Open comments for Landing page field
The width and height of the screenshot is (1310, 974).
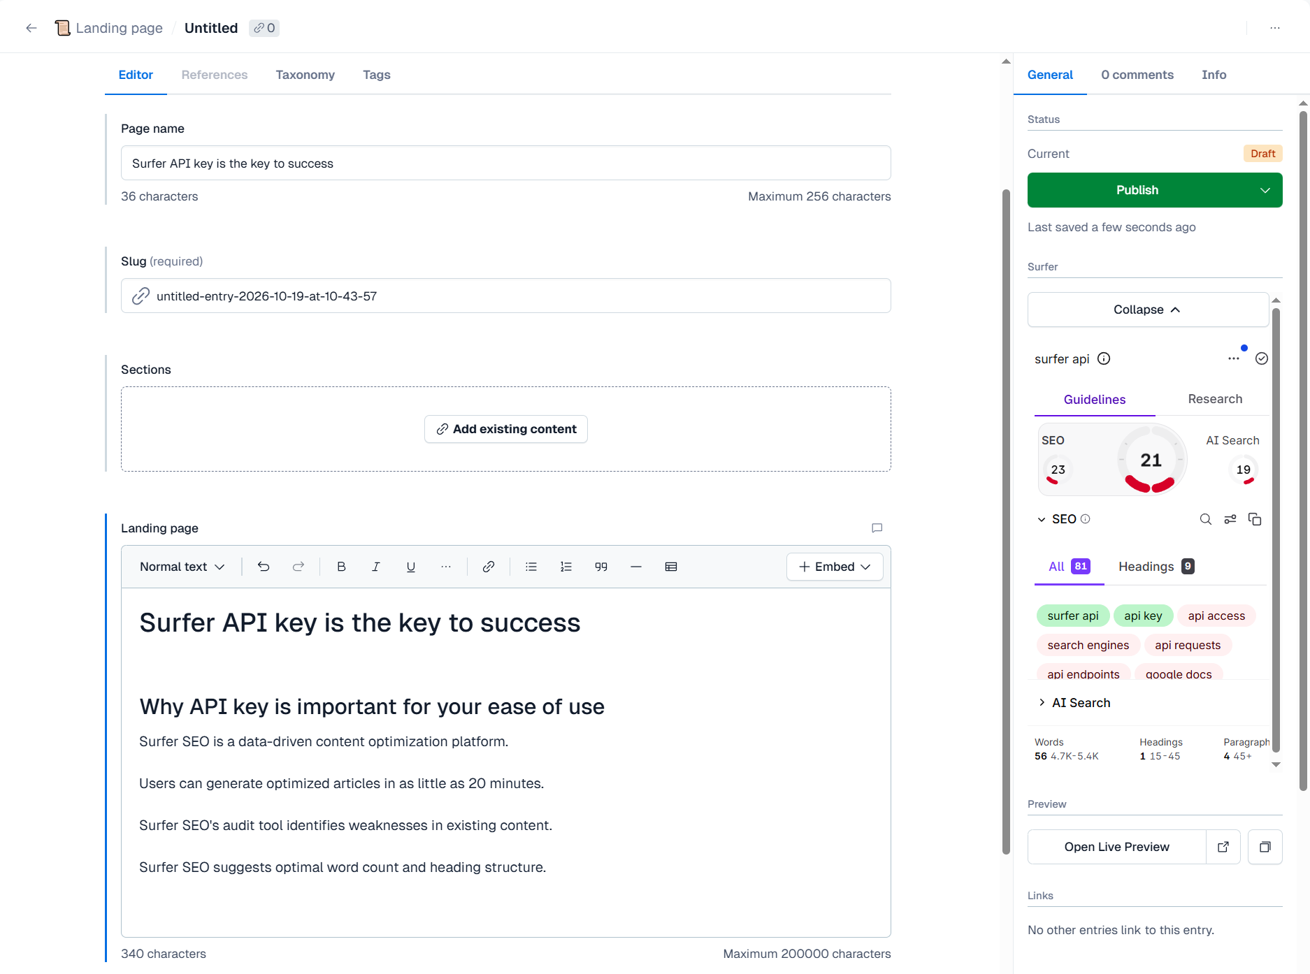pyautogui.click(x=877, y=528)
